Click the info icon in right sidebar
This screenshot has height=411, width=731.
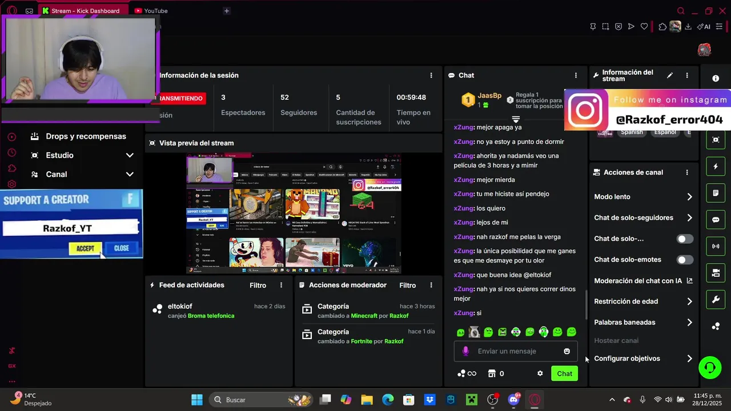tap(716, 79)
